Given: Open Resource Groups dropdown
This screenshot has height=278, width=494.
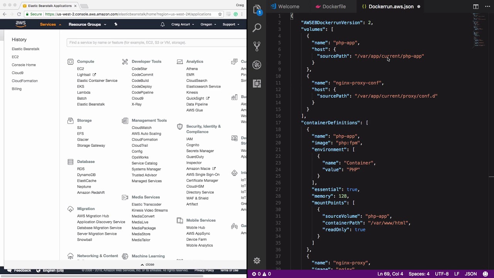Looking at the screenshot, I should [87, 24].
